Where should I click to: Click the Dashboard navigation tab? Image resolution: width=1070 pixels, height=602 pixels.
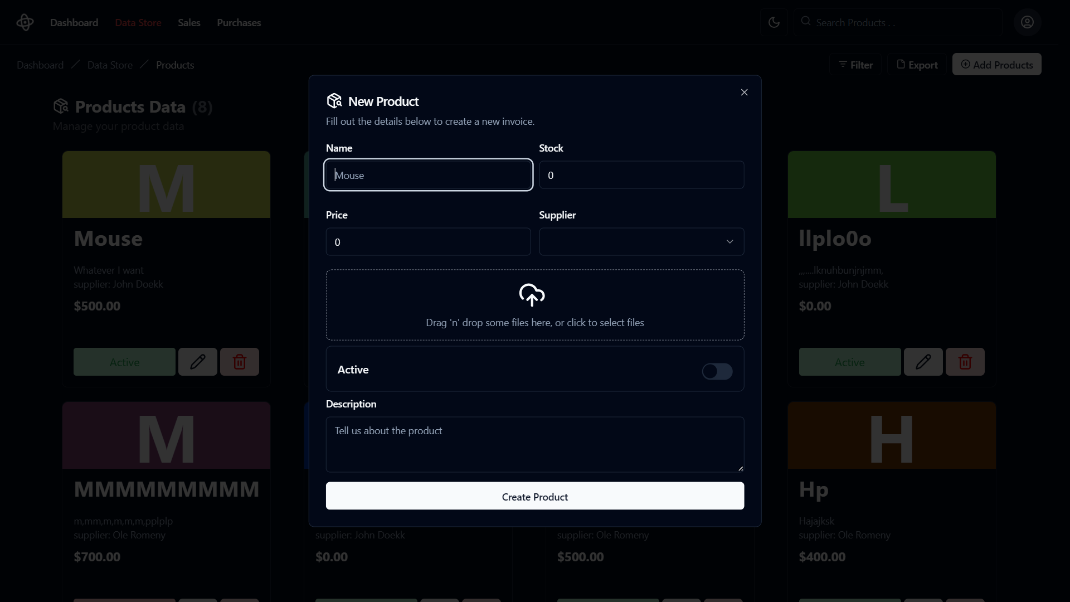click(74, 22)
